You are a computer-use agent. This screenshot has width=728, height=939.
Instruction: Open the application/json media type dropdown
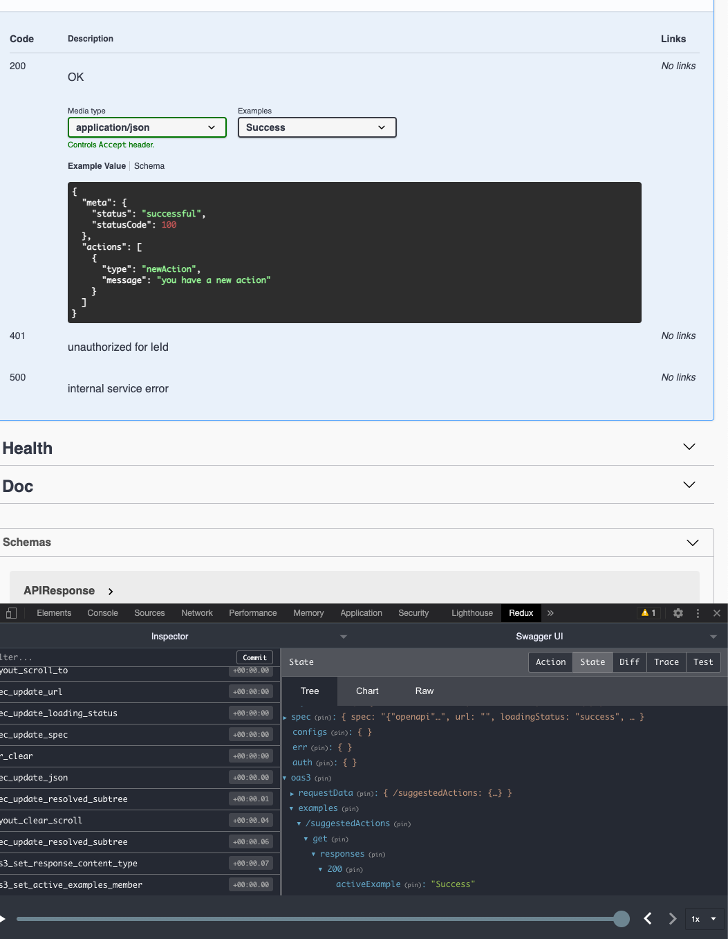tap(147, 127)
